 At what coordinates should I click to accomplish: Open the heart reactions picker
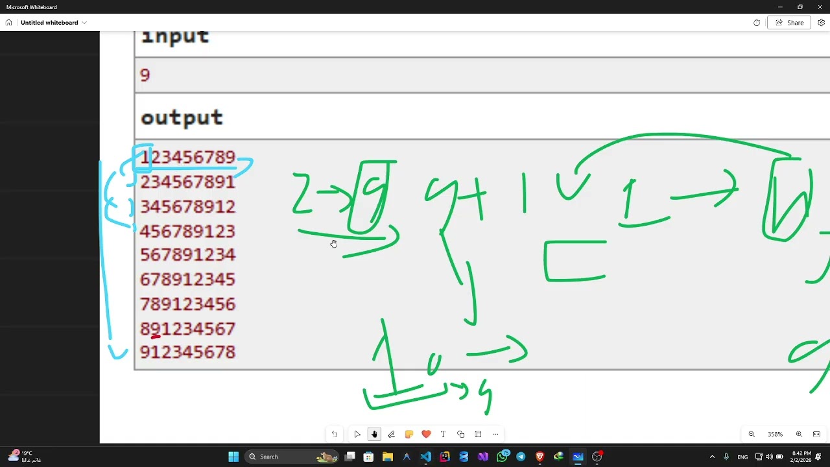click(x=426, y=434)
